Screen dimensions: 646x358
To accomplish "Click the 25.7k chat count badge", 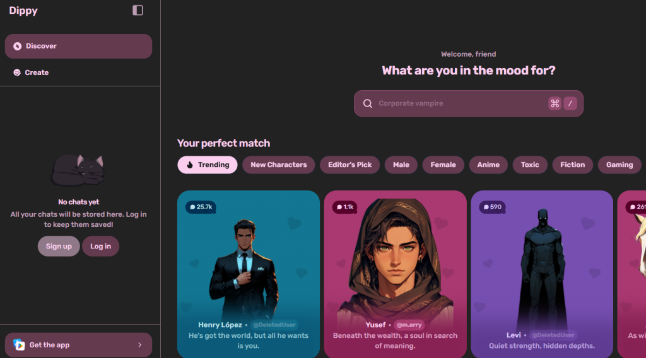I will pos(201,207).
